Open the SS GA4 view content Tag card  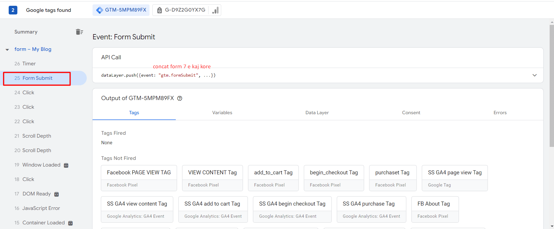coord(137,209)
